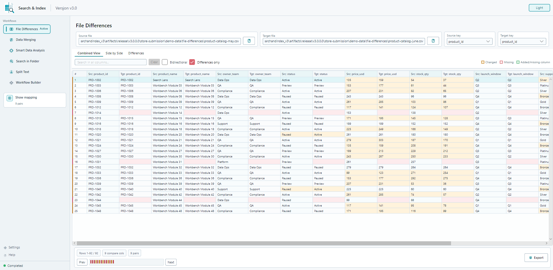Click the Source file path field
Screen dimensions: 553x270
point(160,41)
